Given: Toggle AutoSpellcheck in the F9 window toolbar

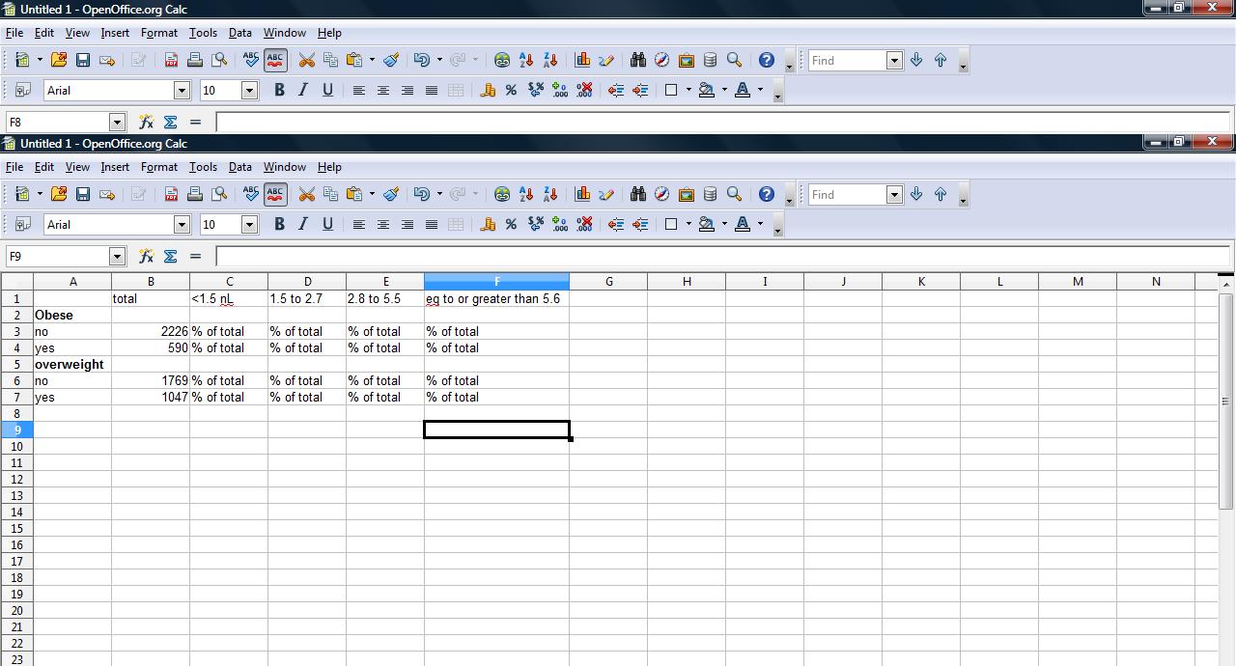Looking at the screenshot, I should 275,194.
